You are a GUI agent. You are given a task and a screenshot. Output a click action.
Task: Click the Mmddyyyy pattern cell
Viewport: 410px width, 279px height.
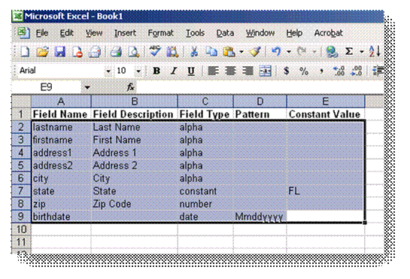[260, 217]
